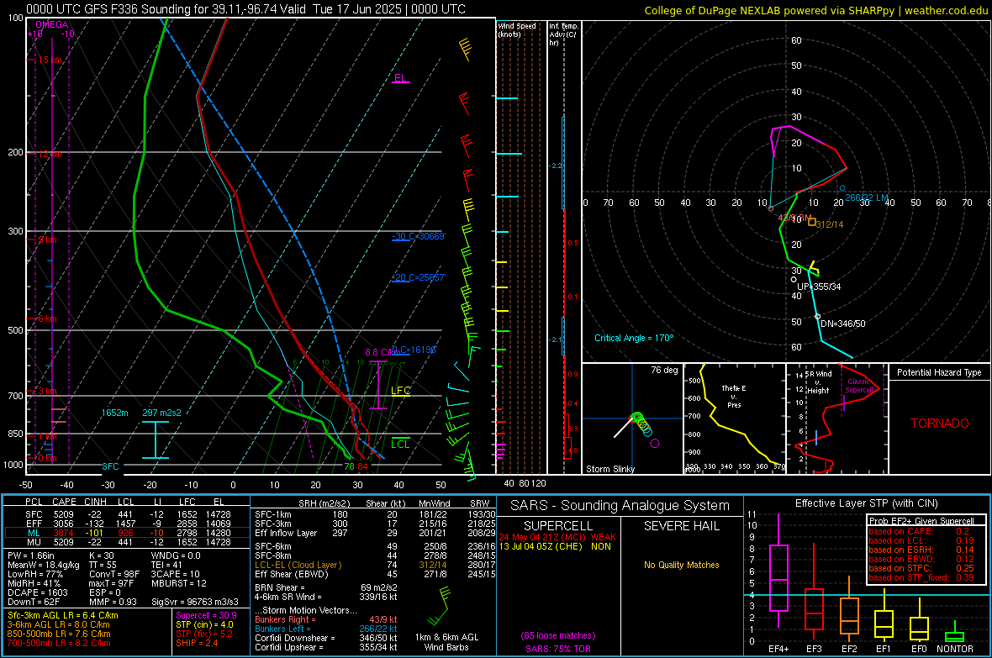Click the Critical Angle = 170° text
The width and height of the screenshot is (992, 658).
tap(634, 338)
